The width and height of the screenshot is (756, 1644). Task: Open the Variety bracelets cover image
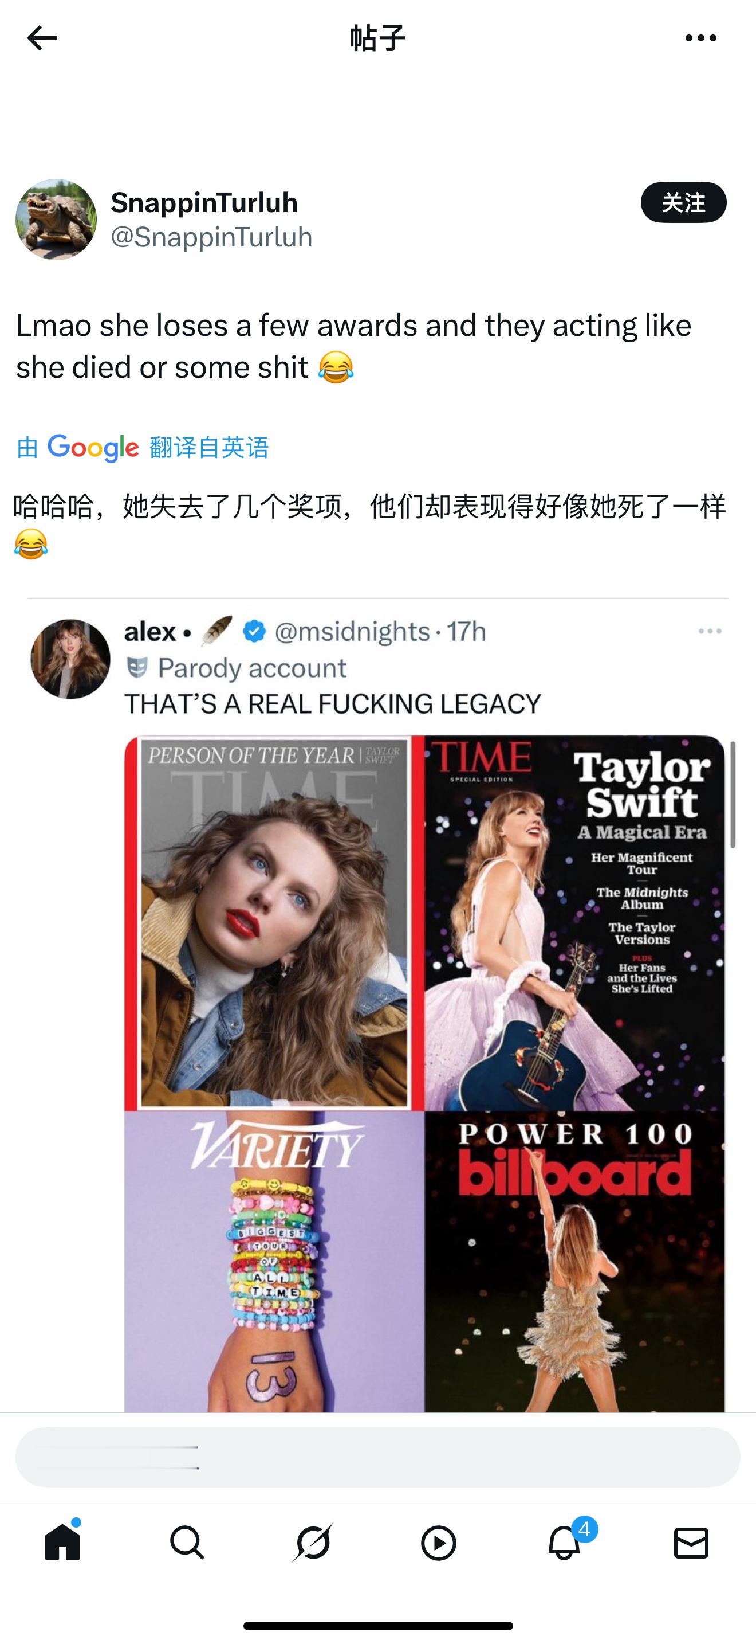[x=273, y=1262]
